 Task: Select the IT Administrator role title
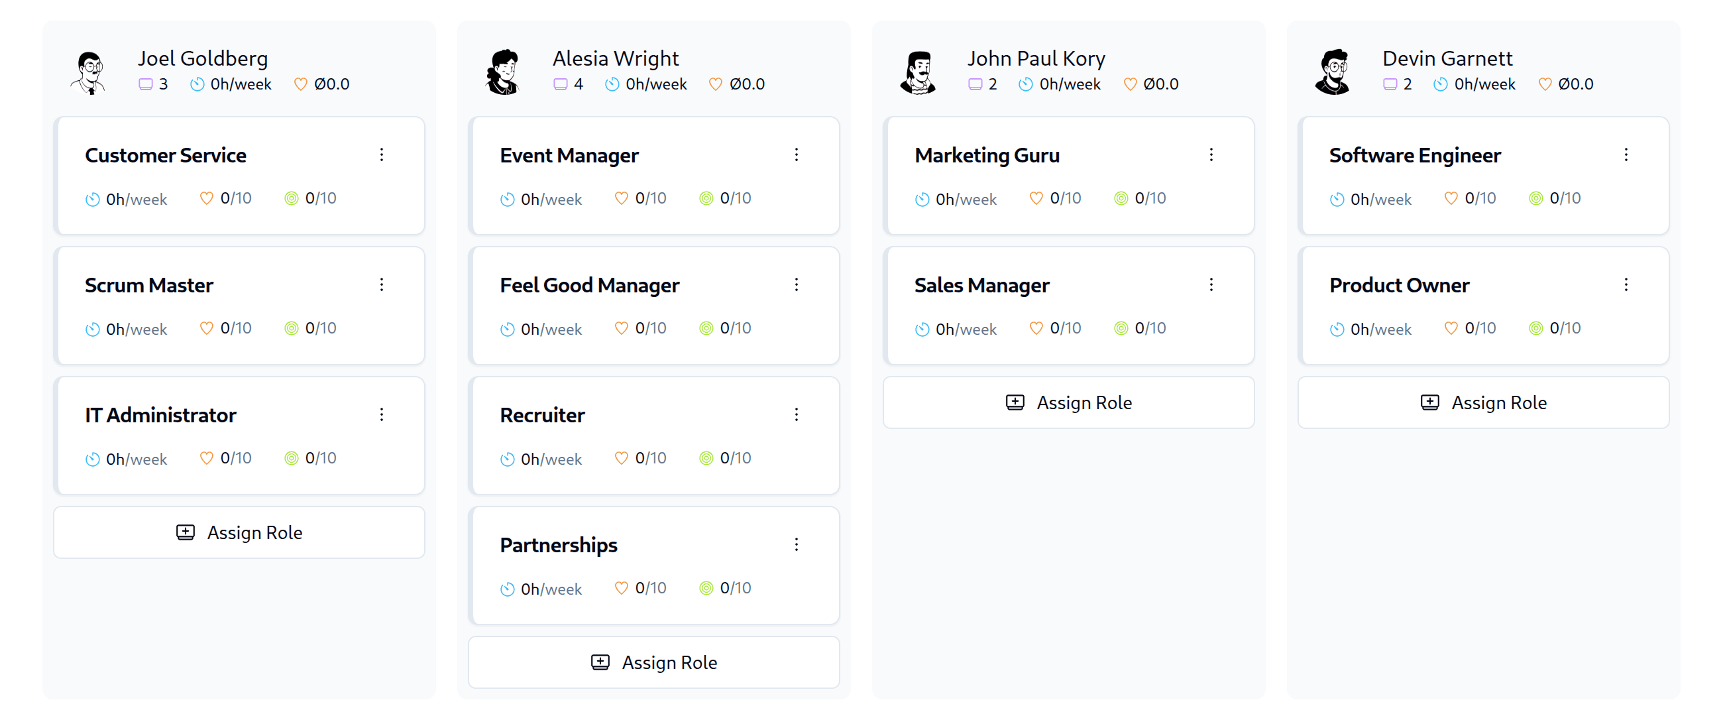pyautogui.click(x=160, y=414)
